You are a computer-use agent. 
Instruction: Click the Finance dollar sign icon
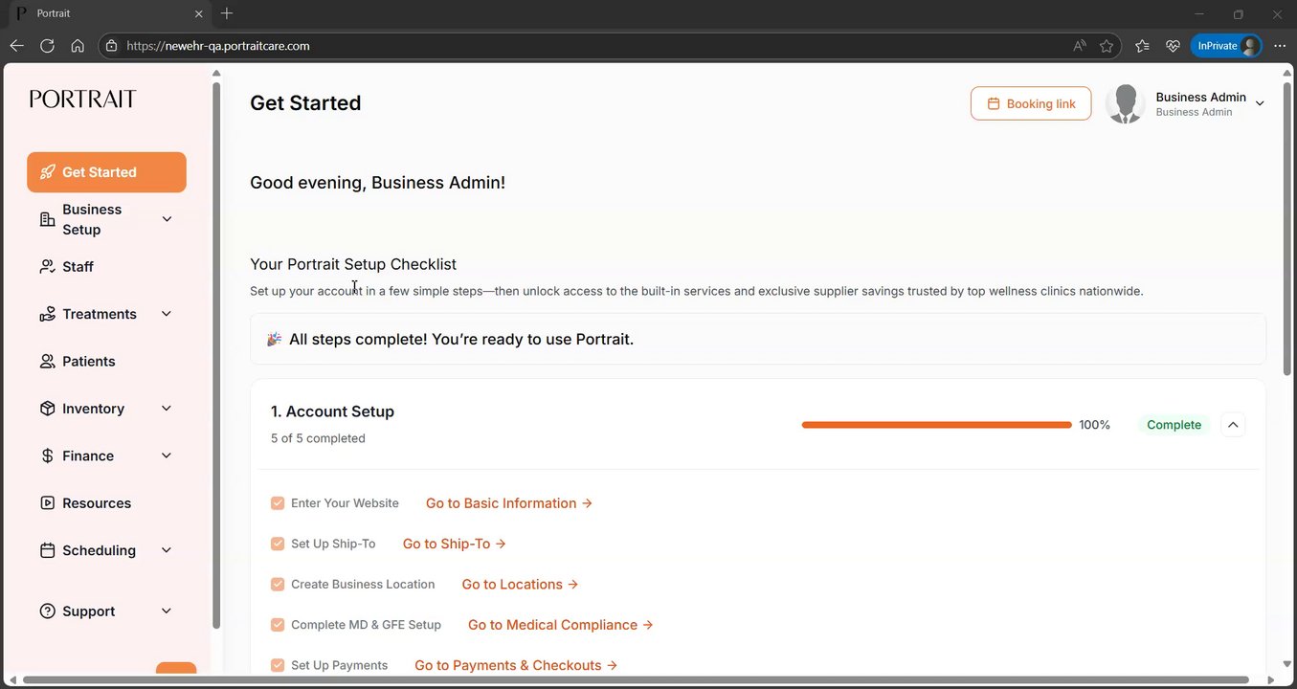point(47,456)
